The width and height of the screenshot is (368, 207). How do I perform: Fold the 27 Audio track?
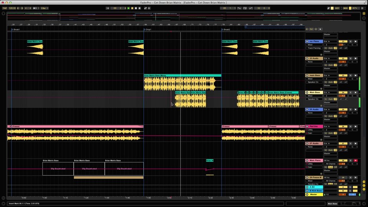coord(307,143)
